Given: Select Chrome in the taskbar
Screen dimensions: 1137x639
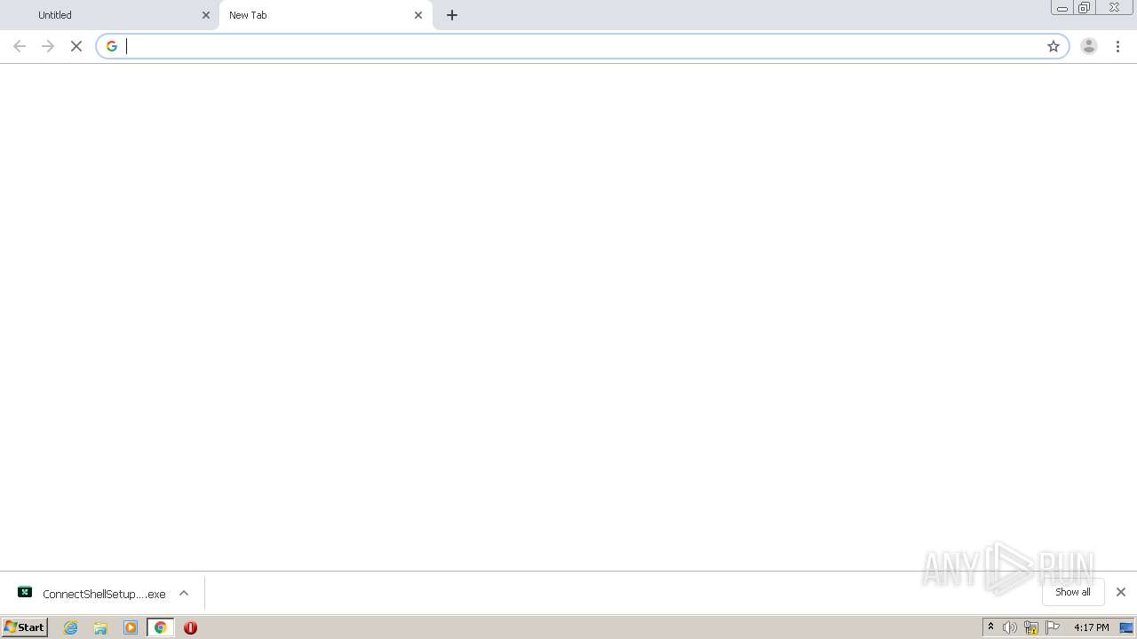Looking at the screenshot, I should (161, 627).
